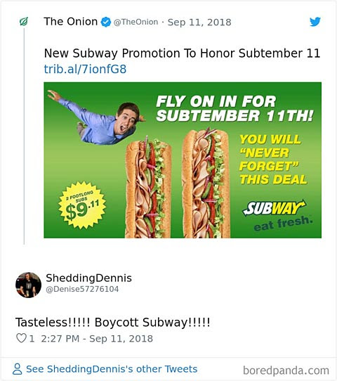Open the trib.al/7ionfG8 link
The image size is (337, 381).
85,69
